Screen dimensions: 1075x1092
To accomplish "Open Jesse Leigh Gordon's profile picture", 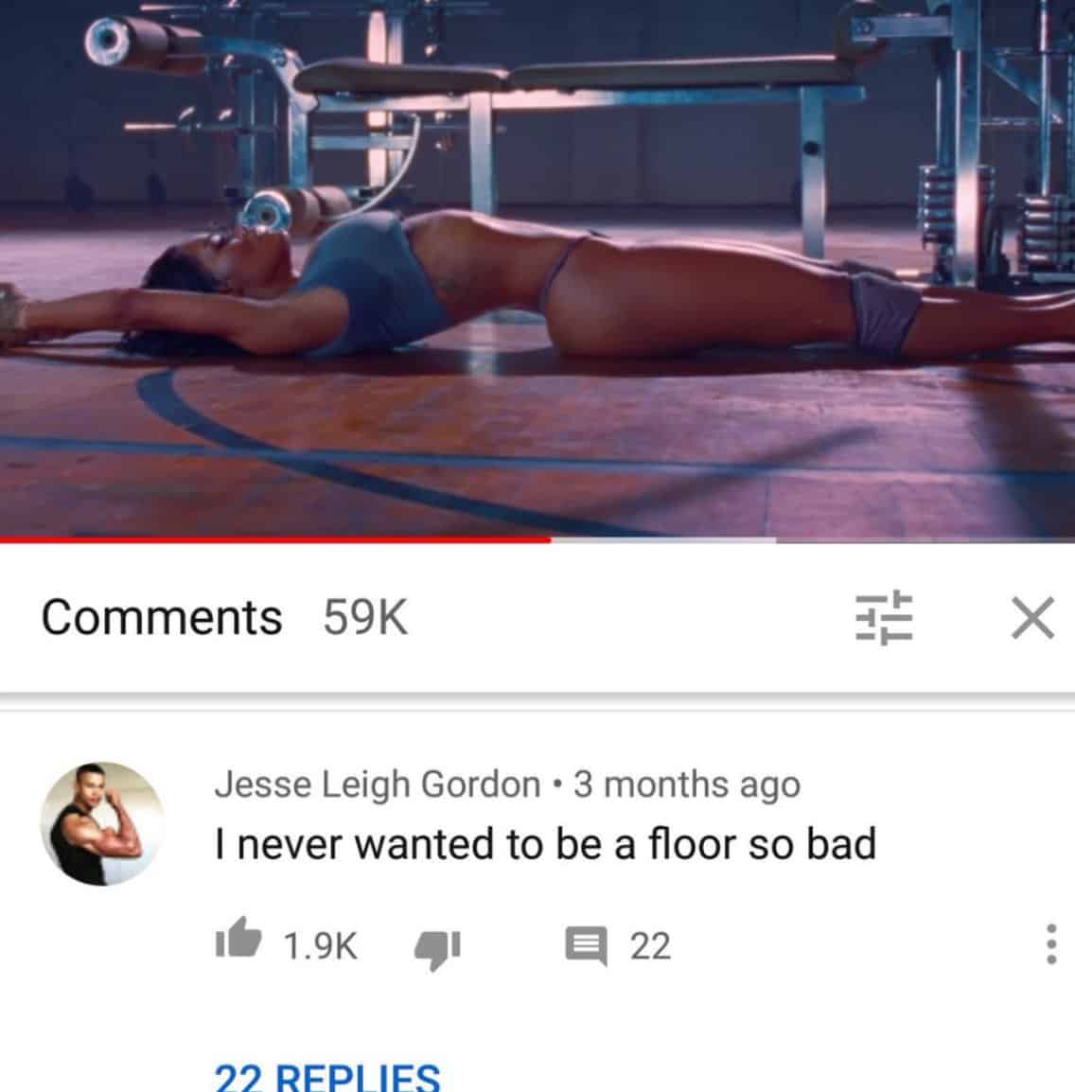I will point(103,824).
